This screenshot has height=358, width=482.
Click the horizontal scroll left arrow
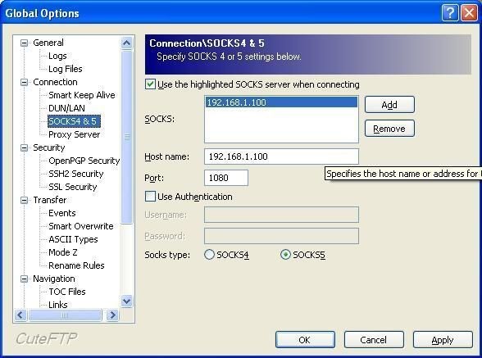20,315
